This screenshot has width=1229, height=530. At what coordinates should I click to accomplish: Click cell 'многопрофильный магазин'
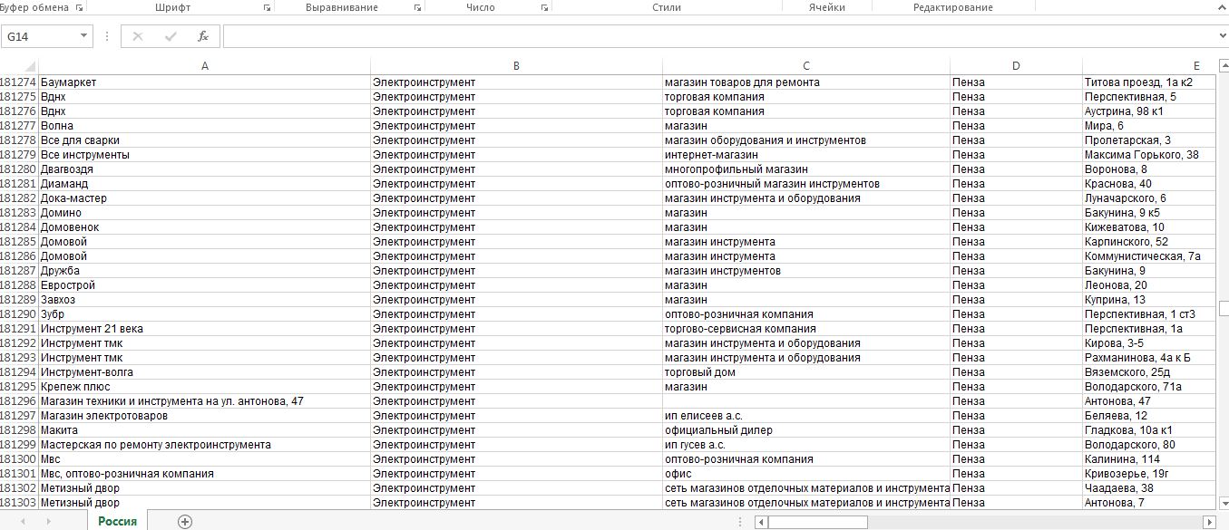(x=805, y=169)
